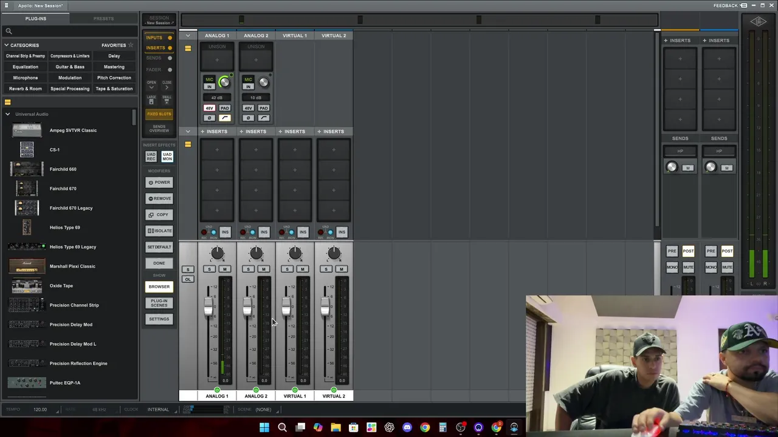Mute the Analog 1 channel
Viewport: 778px width, 437px height.
point(224,269)
